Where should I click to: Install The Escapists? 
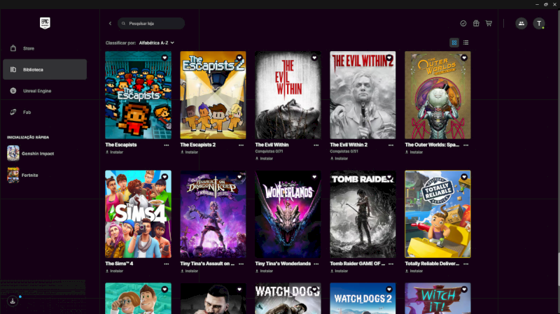click(114, 152)
